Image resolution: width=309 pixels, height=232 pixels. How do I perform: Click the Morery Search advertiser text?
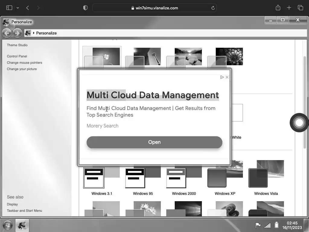(x=103, y=126)
